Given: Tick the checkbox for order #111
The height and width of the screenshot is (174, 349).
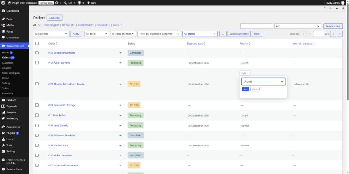Looking at the screenshot, I should click(37, 115).
